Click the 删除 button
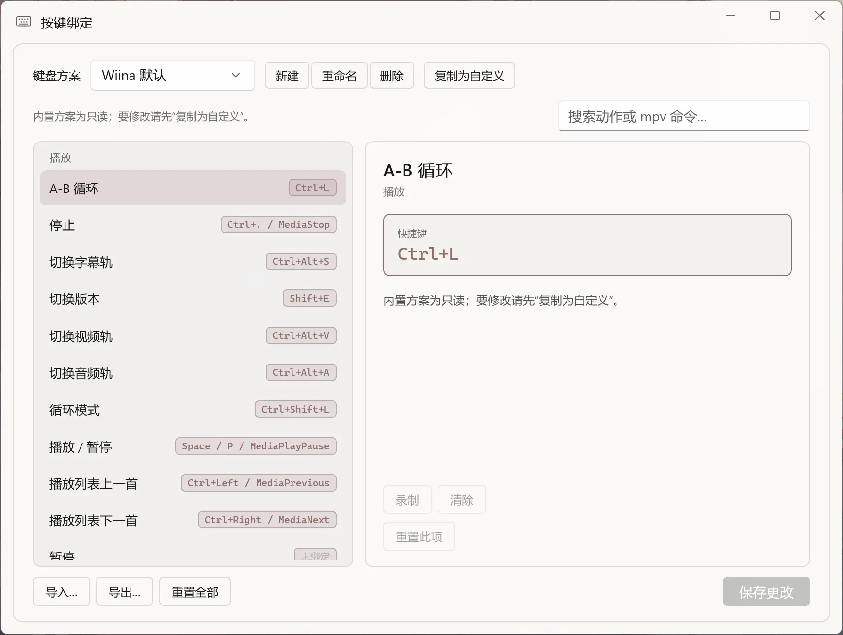This screenshot has width=843, height=635. 392,76
